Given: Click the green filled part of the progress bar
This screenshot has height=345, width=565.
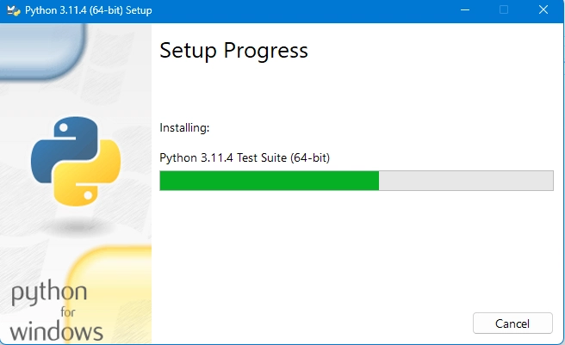Looking at the screenshot, I should 269,180.
